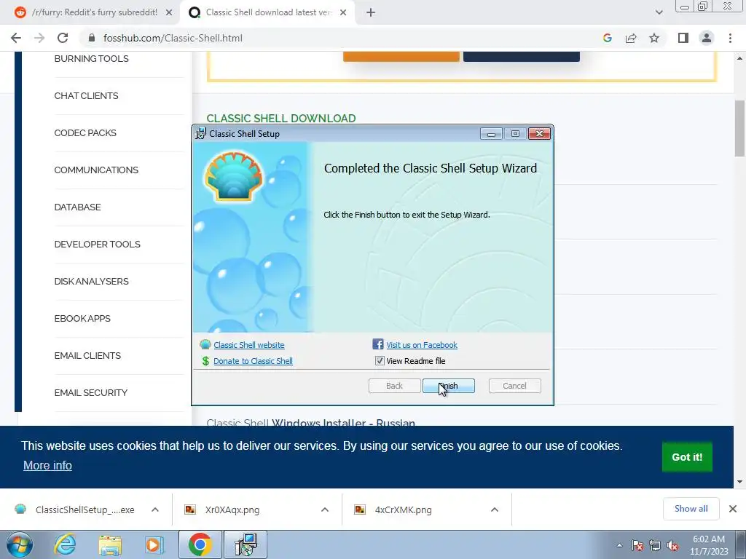
Task: Open DATABASE category
Action: tap(77, 207)
